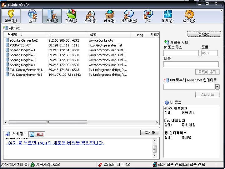Screen dimensions: 225x169
Task: Expand the server.met URL dropdown arrow
Action: (x=217, y=87)
